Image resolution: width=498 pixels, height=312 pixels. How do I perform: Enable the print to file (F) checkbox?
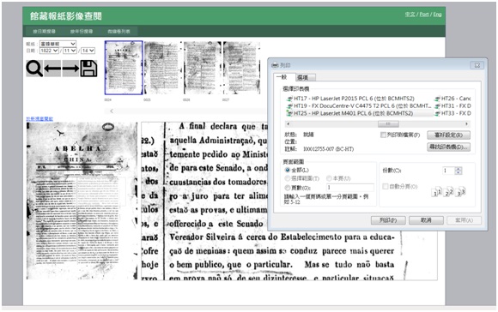[383, 135]
